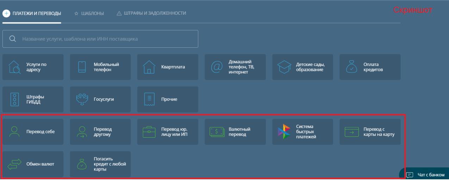Focus the service name search field
This screenshot has width=449, height=180.
(x=100, y=39)
